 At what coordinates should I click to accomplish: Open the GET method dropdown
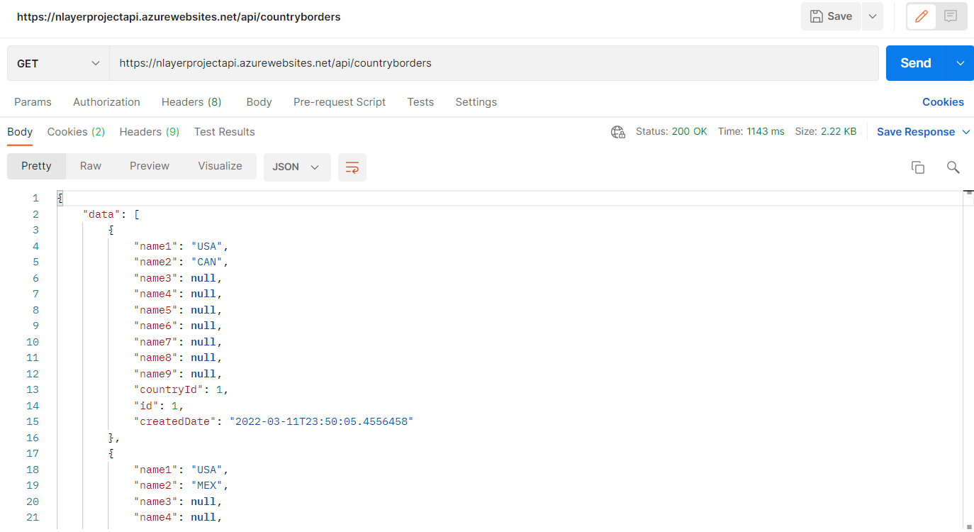coord(57,62)
